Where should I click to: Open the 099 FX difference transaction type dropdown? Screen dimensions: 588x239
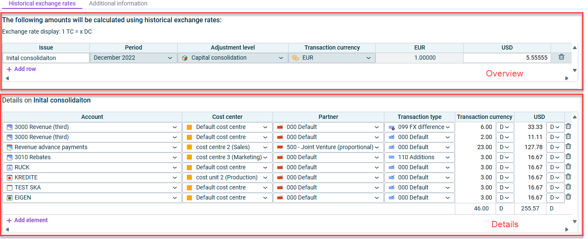click(x=419, y=127)
